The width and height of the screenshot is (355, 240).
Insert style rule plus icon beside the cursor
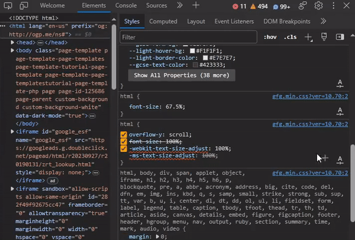[x=325, y=158]
